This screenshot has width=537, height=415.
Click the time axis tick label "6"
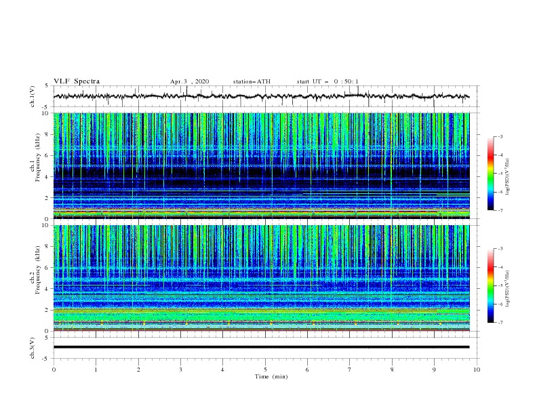click(307, 370)
